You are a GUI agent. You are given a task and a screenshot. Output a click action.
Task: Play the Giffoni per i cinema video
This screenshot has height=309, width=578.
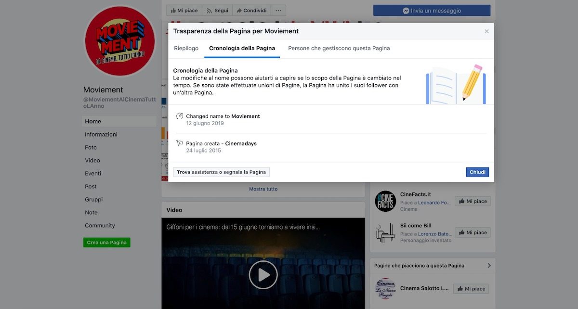(263, 275)
